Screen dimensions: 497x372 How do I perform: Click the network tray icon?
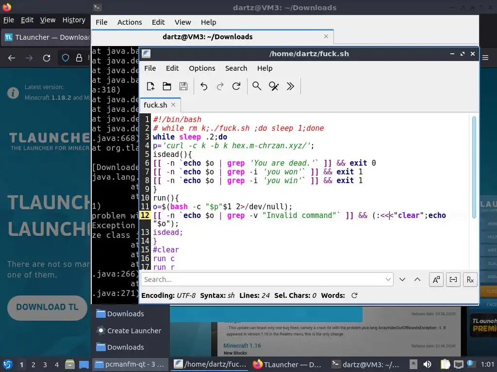point(458,364)
